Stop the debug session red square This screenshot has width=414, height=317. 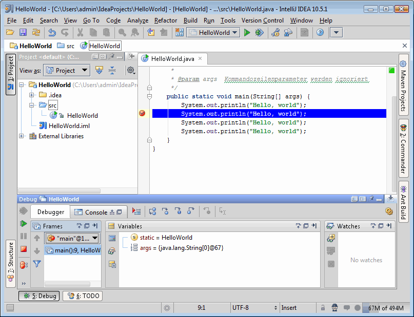coord(24,249)
